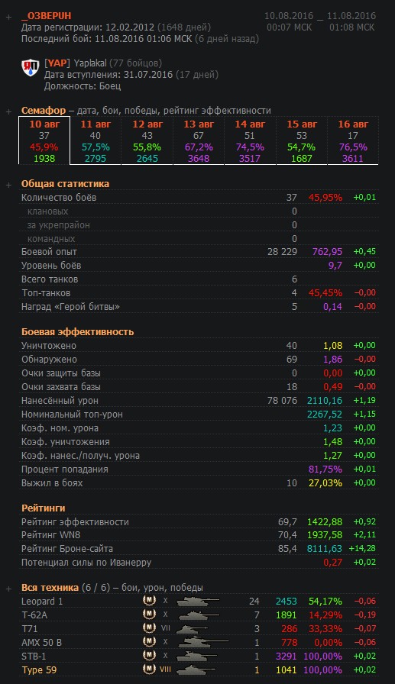Click mastery badge icon in Leopard 1 row
The image size is (395, 684).
149,601
